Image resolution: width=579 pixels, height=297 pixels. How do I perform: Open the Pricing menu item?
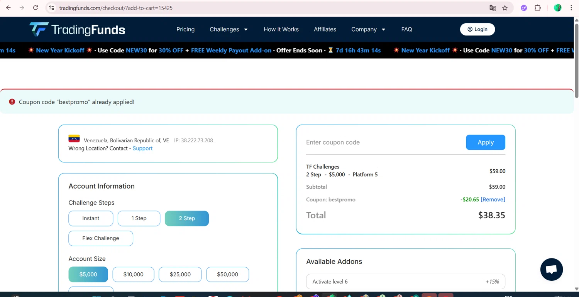pyautogui.click(x=185, y=29)
